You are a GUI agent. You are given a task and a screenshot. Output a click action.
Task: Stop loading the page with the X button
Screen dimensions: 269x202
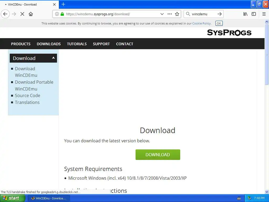tap(22, 14)
